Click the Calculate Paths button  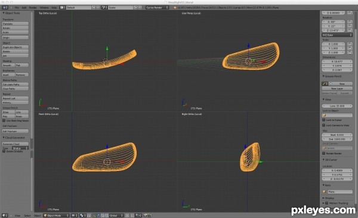pos(16,85)
